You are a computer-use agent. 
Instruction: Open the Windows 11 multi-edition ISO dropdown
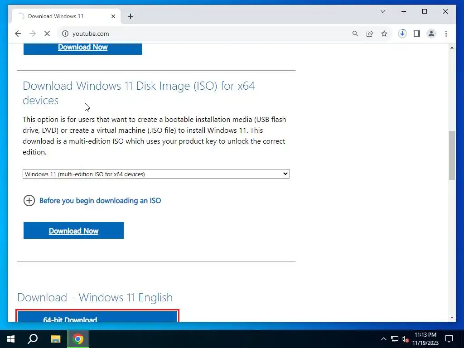156,174
